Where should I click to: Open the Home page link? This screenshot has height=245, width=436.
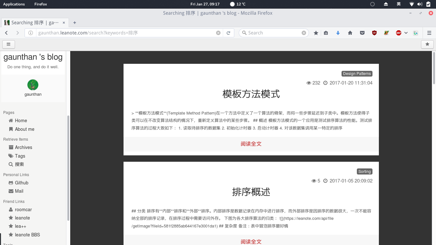pos(21,121)
